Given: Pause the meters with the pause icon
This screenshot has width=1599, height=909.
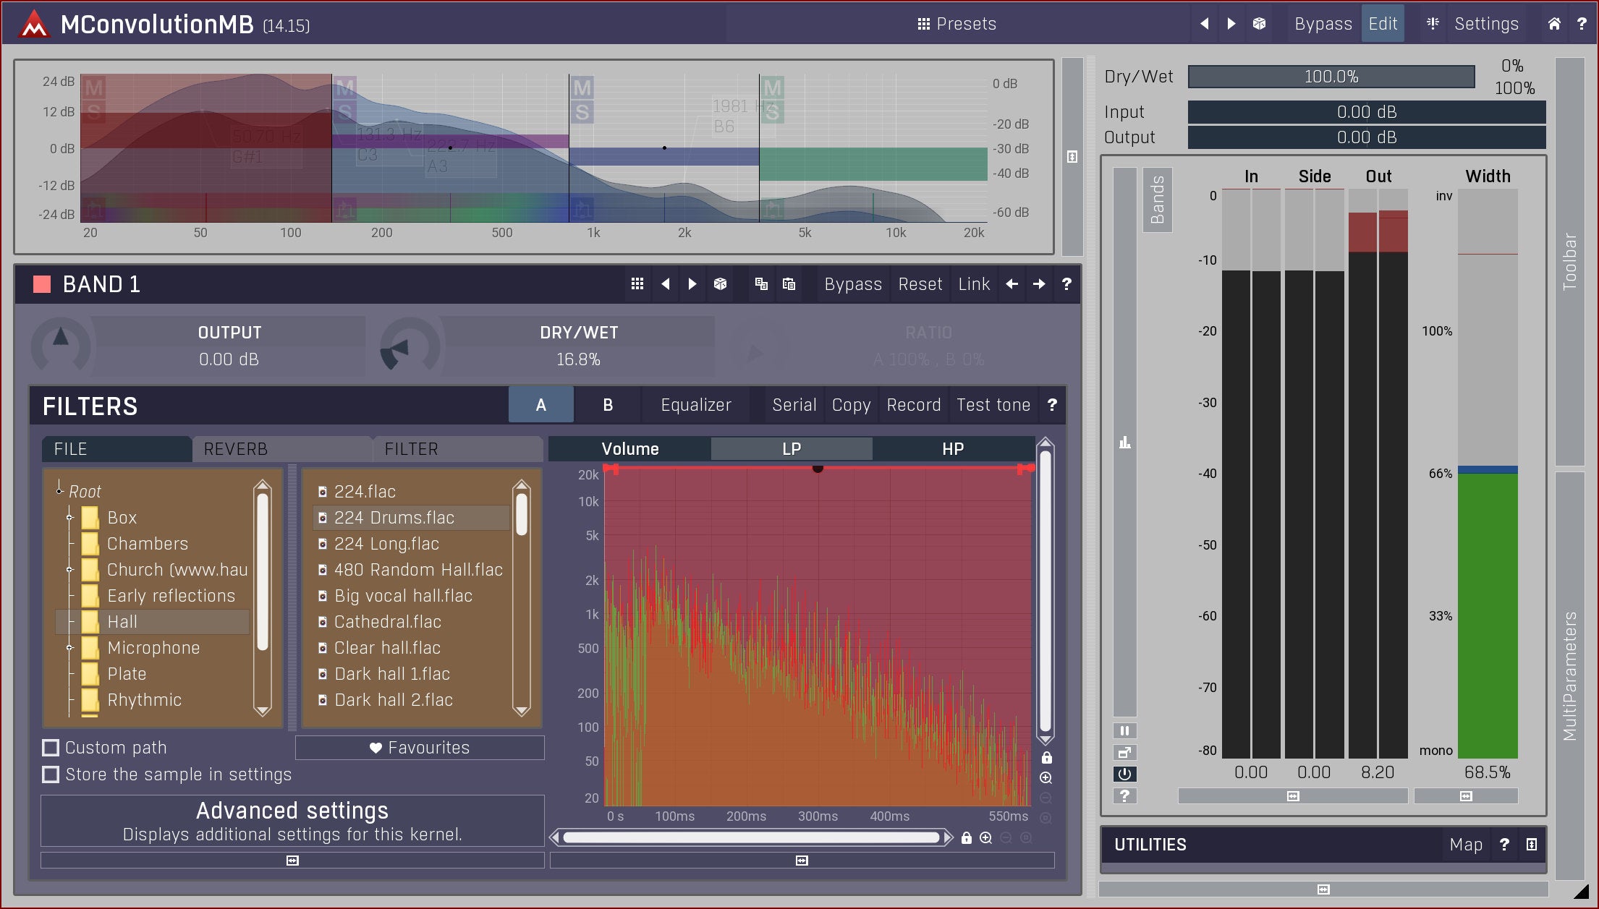Looking at the screenshot, I should click(1124, 730).
